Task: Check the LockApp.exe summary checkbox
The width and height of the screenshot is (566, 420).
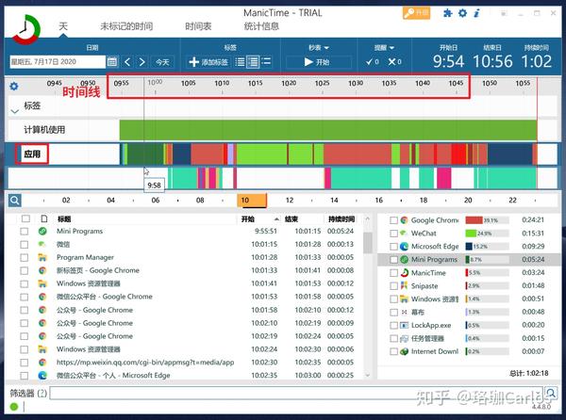Action: click(x=393, y=325)
